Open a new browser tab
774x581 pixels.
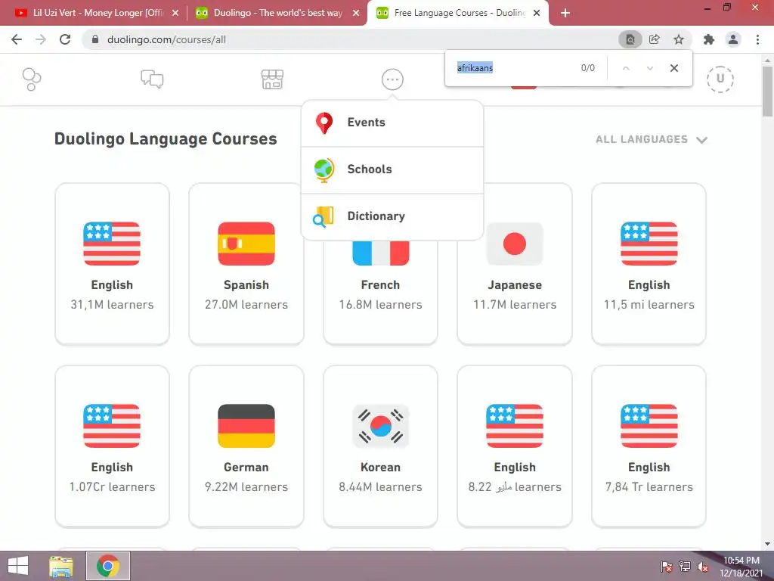point(565,14)
